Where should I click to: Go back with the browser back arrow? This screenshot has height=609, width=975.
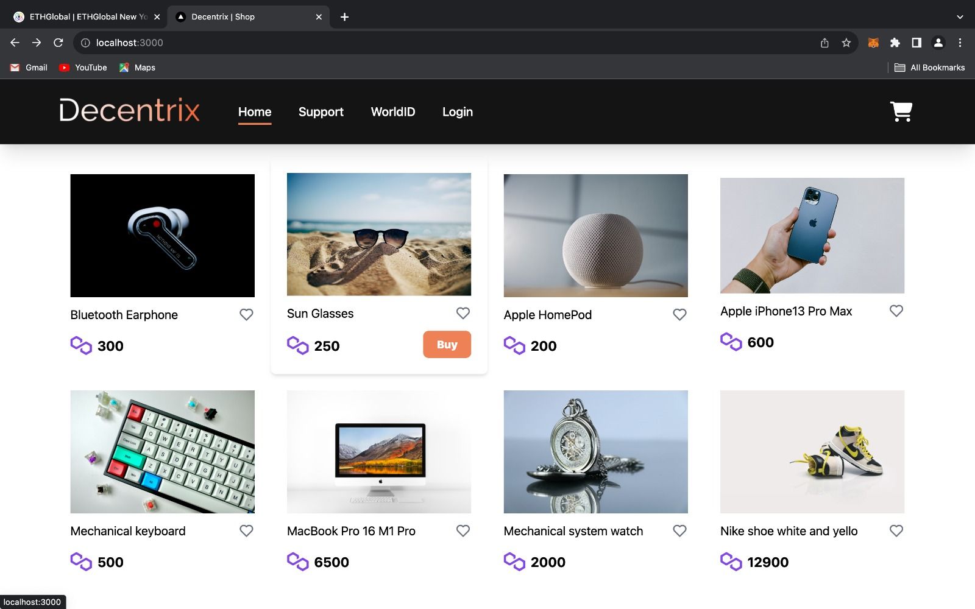[15, 43]
